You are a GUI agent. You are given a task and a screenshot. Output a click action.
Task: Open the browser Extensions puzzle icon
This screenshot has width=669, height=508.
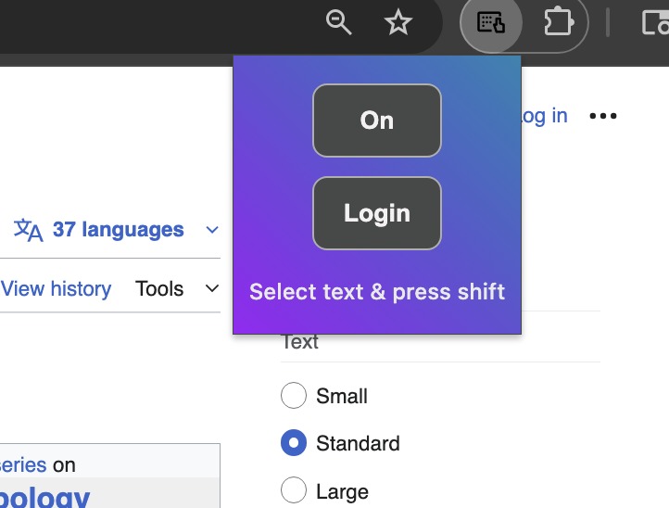(559, 22)
